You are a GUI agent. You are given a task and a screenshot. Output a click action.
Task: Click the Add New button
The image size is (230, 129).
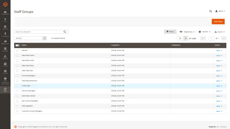218,21
